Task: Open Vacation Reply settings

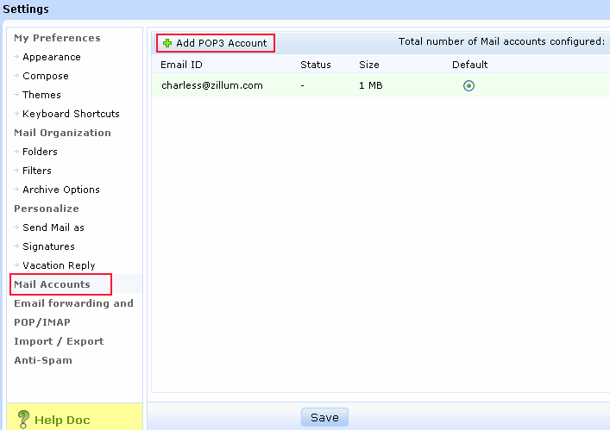Action: pos(59,265)
